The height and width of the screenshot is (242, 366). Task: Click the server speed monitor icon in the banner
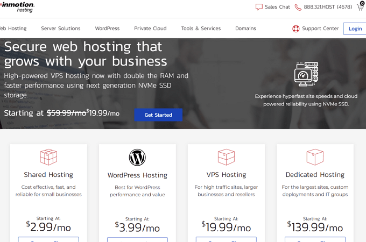click(x=306, y=74)
